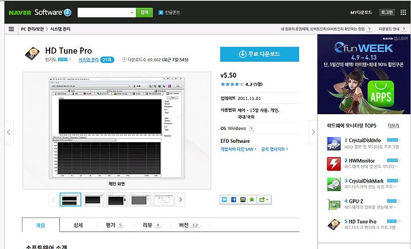411x249 pixels.
Task: Click the 21위 rank badge
Action: click(107, 60)
